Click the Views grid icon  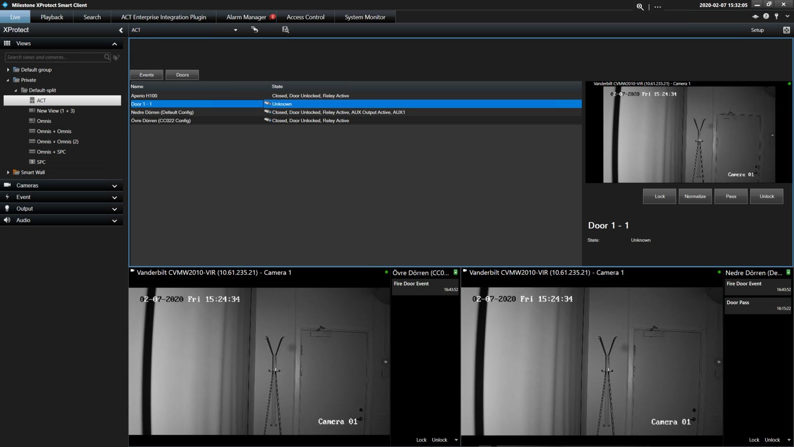7,43
